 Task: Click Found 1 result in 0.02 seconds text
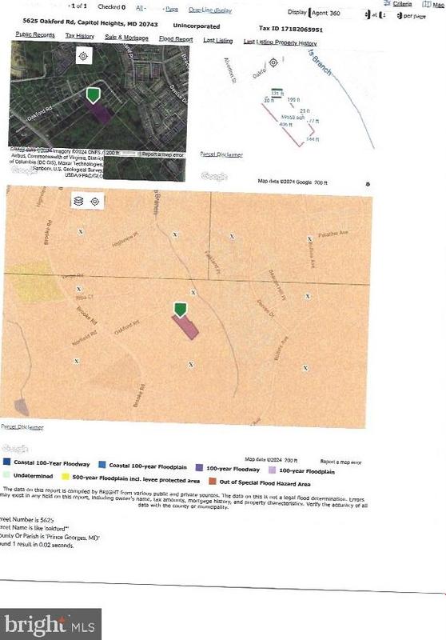(37, 545)
